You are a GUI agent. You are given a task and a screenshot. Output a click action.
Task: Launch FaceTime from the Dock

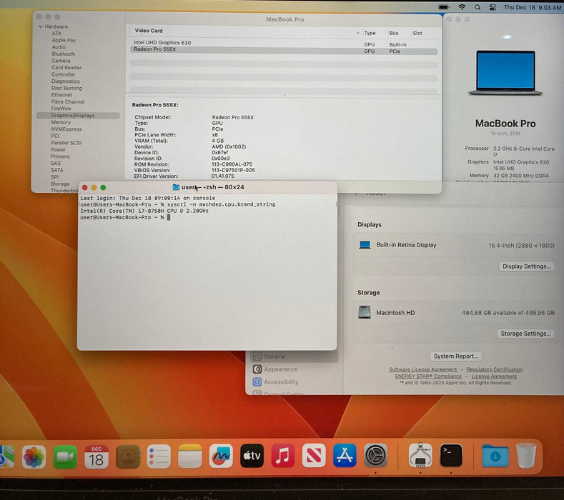click(65, 456)
